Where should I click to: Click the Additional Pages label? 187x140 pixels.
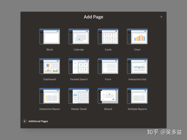38,121
